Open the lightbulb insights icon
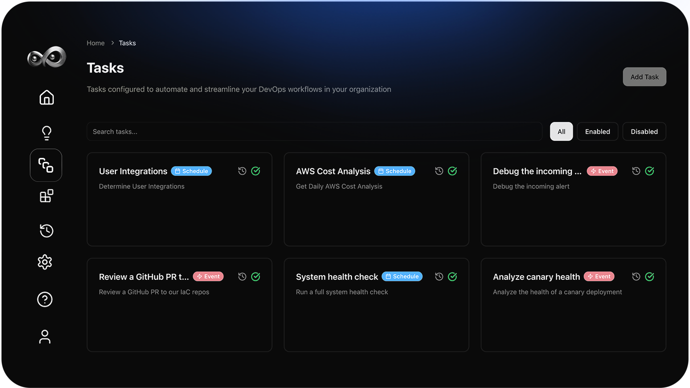Viewport: 690px width, 388px height. pyautogui.click(x=46, y=133)
